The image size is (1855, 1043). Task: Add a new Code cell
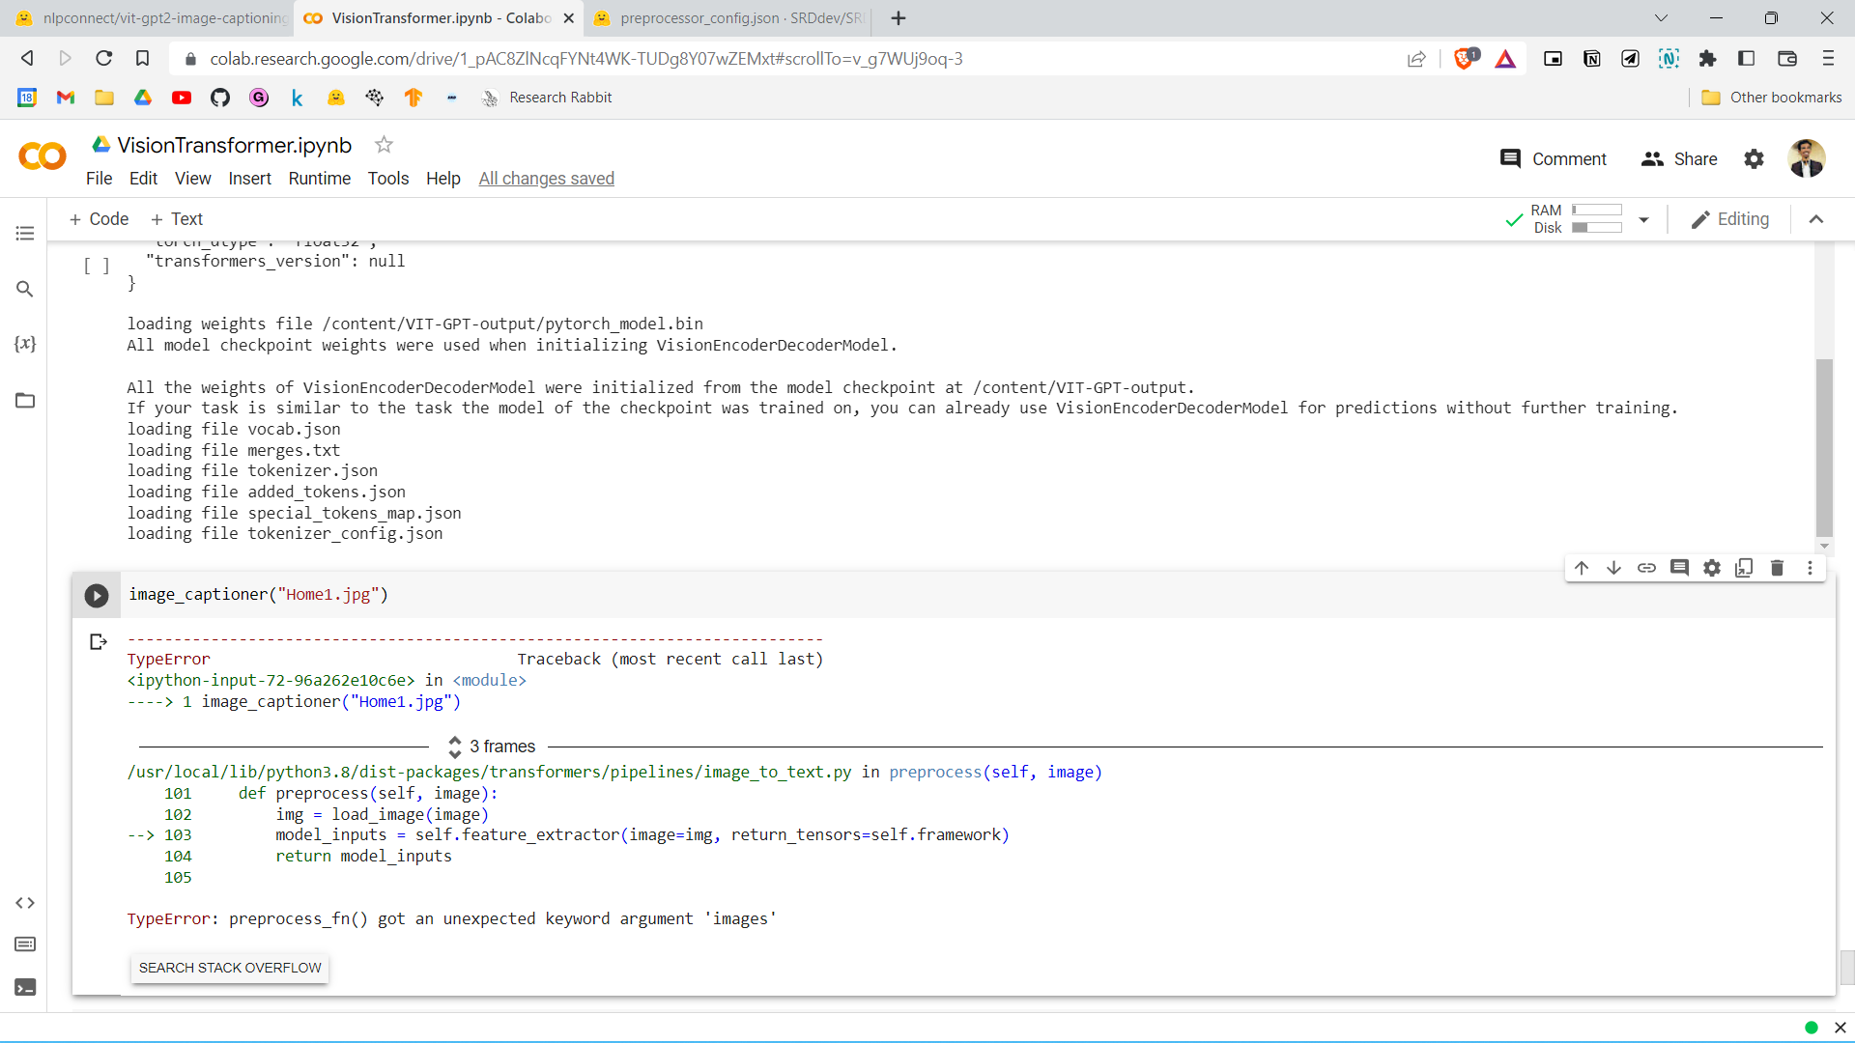click(x=99, y=219)
